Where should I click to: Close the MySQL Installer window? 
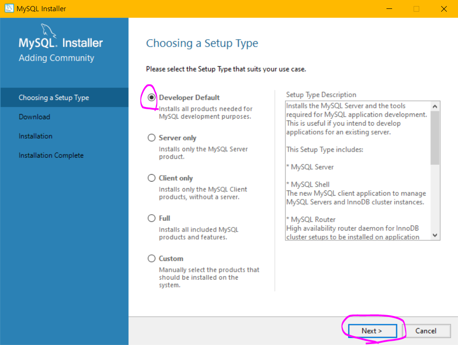click(x=444, y=9)
